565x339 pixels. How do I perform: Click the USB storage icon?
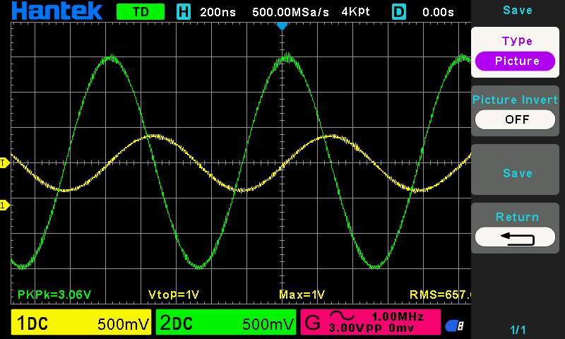click(454, 326)
